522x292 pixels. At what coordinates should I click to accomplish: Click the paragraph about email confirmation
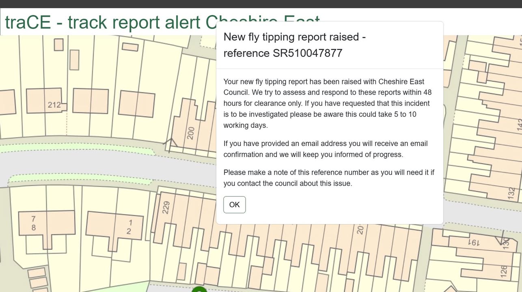(326, 149)
